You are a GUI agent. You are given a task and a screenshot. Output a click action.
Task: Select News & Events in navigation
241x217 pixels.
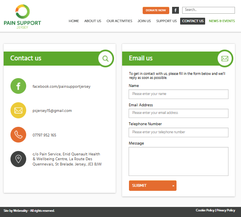tap(222, 21)
